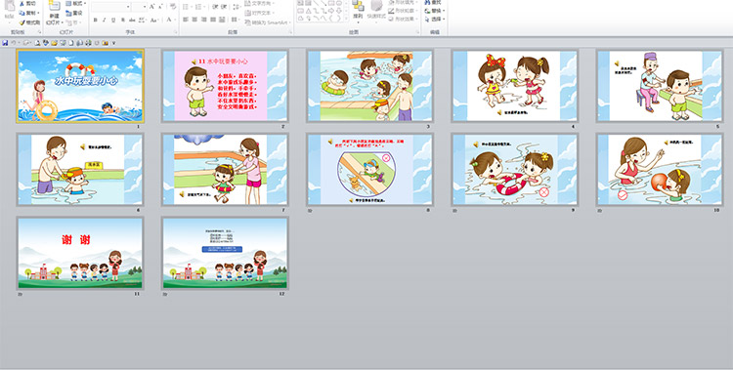Open the Clipboard group dialog launcher
This screenshot has width=733, height=370.
[x=40, y=32]
